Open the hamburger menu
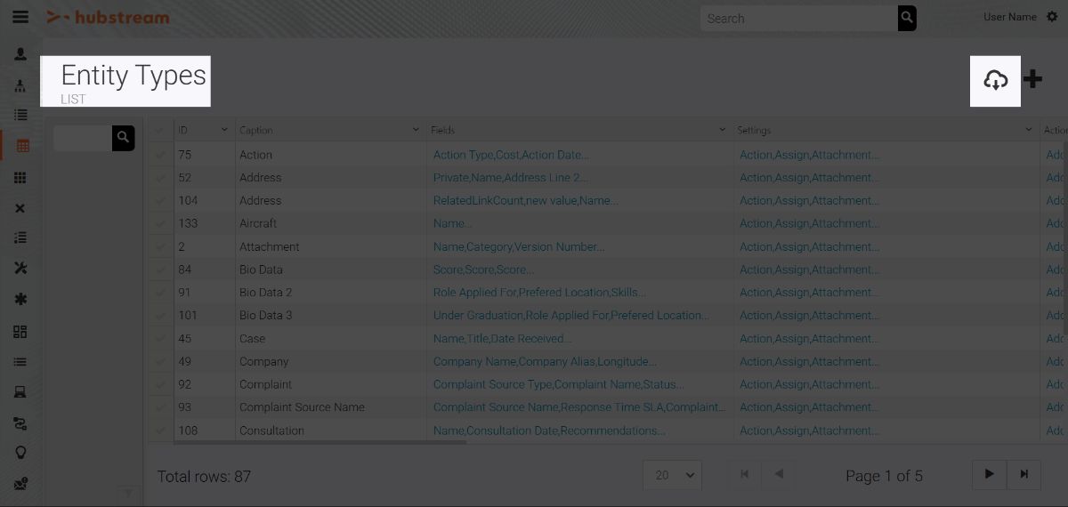1068x507 pixels. click(x=20, y=17)
